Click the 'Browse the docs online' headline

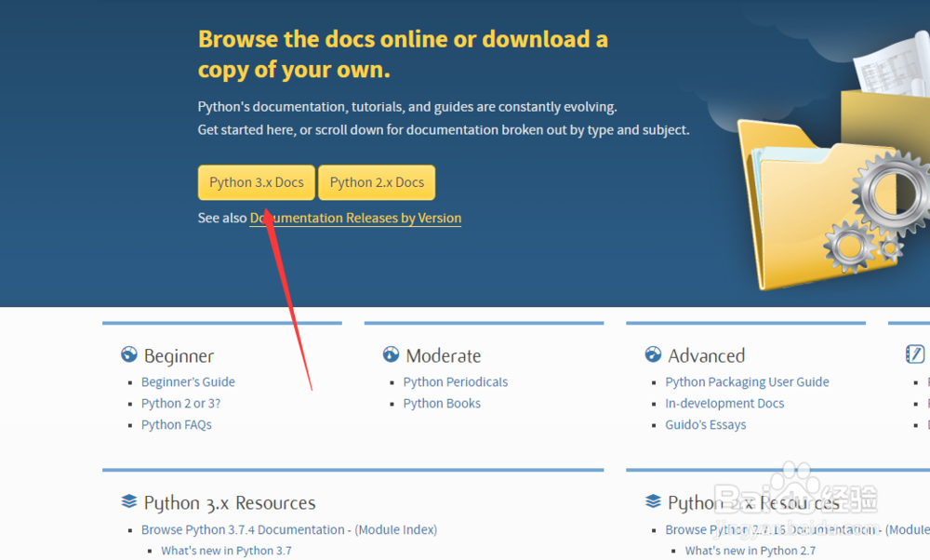pos(404,55)
